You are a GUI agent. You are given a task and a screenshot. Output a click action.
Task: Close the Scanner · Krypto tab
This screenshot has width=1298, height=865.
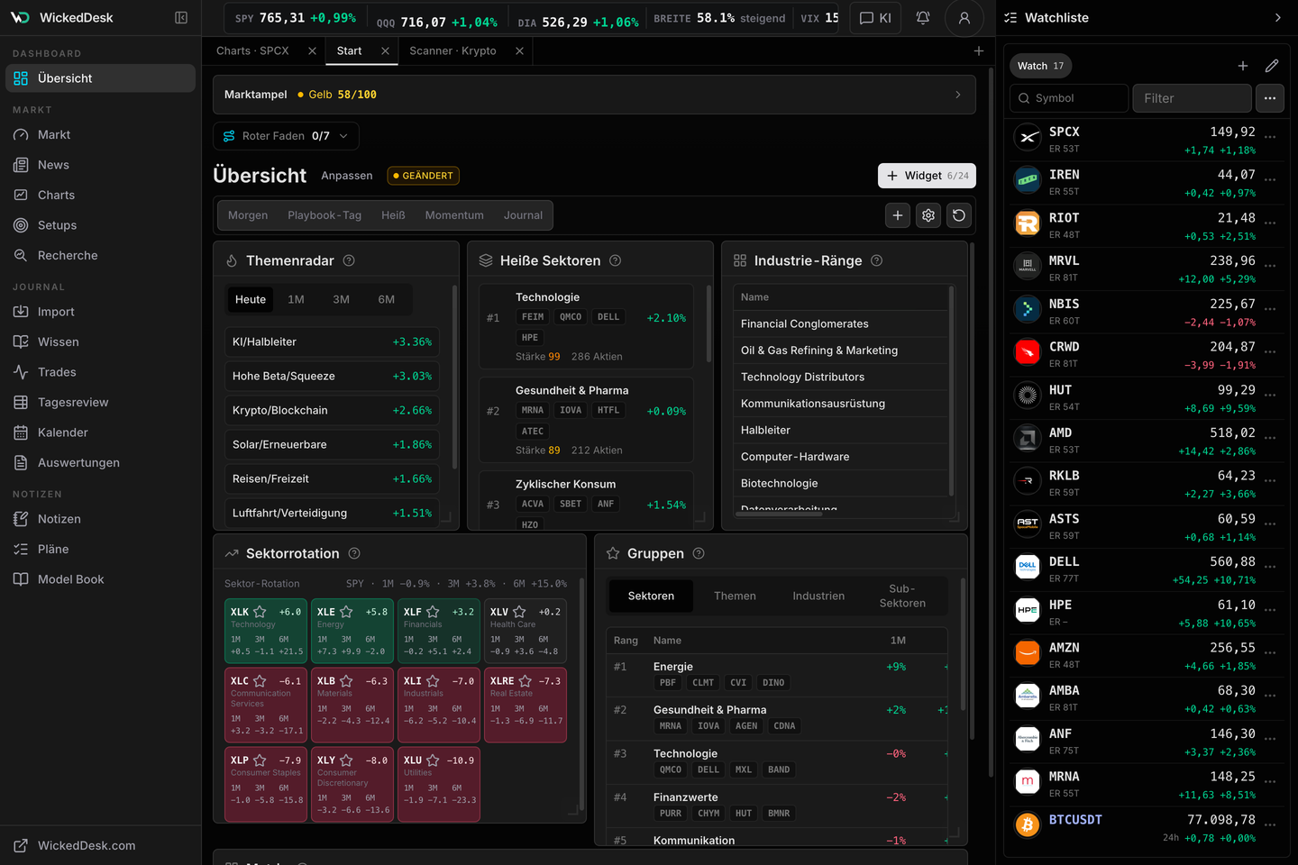520,50
